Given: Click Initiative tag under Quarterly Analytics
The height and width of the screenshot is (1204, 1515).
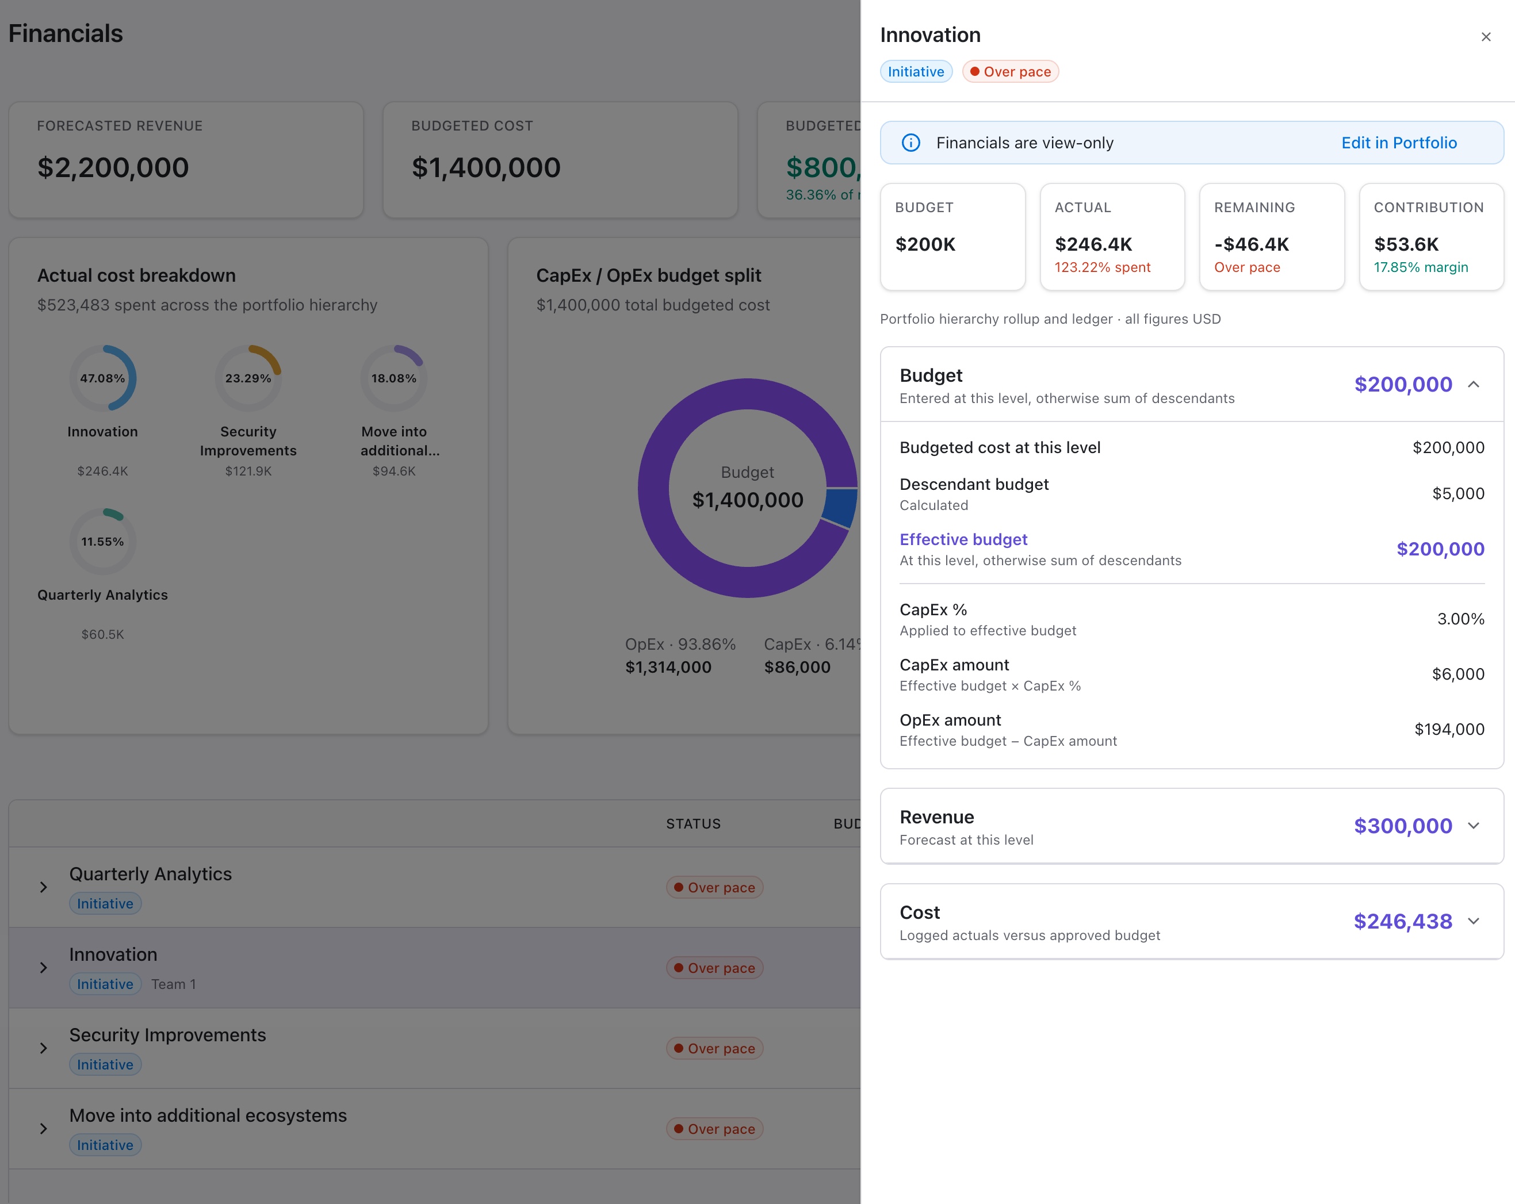Looking at the screenshot, I should tap(105, 903).
